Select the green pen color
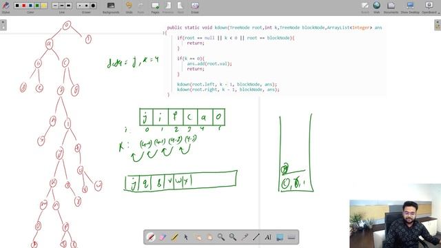 37,6
